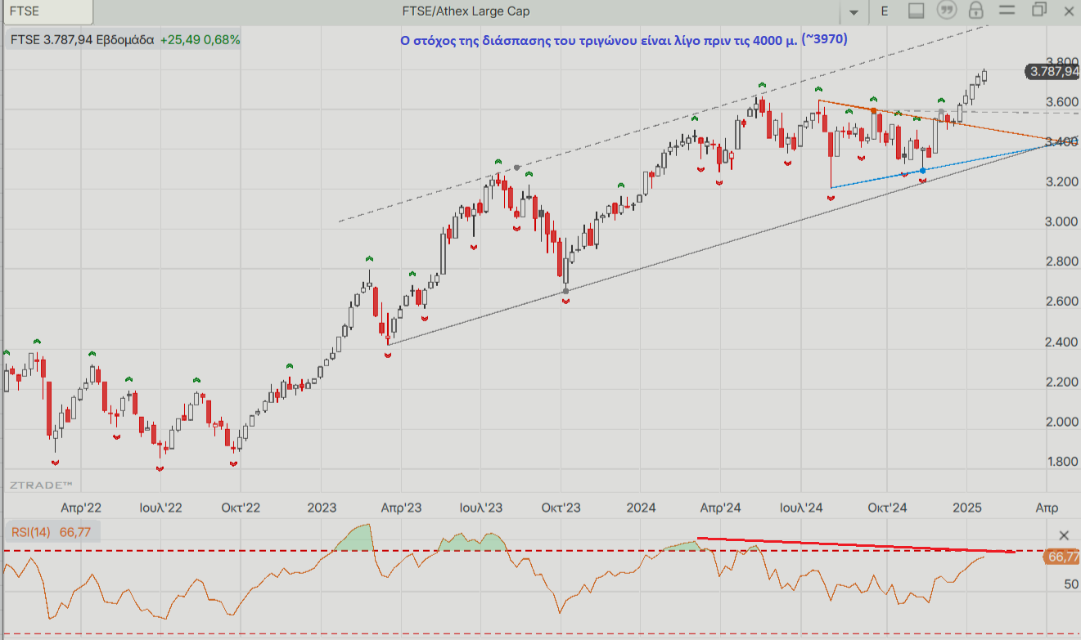Open the quotation-mark comments icon
The image size is (1081, 640).
947,11
